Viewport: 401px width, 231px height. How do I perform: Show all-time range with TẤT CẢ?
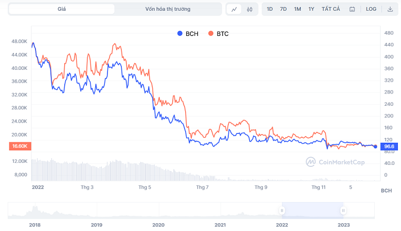pyautogui.click(x=331, y=9)
